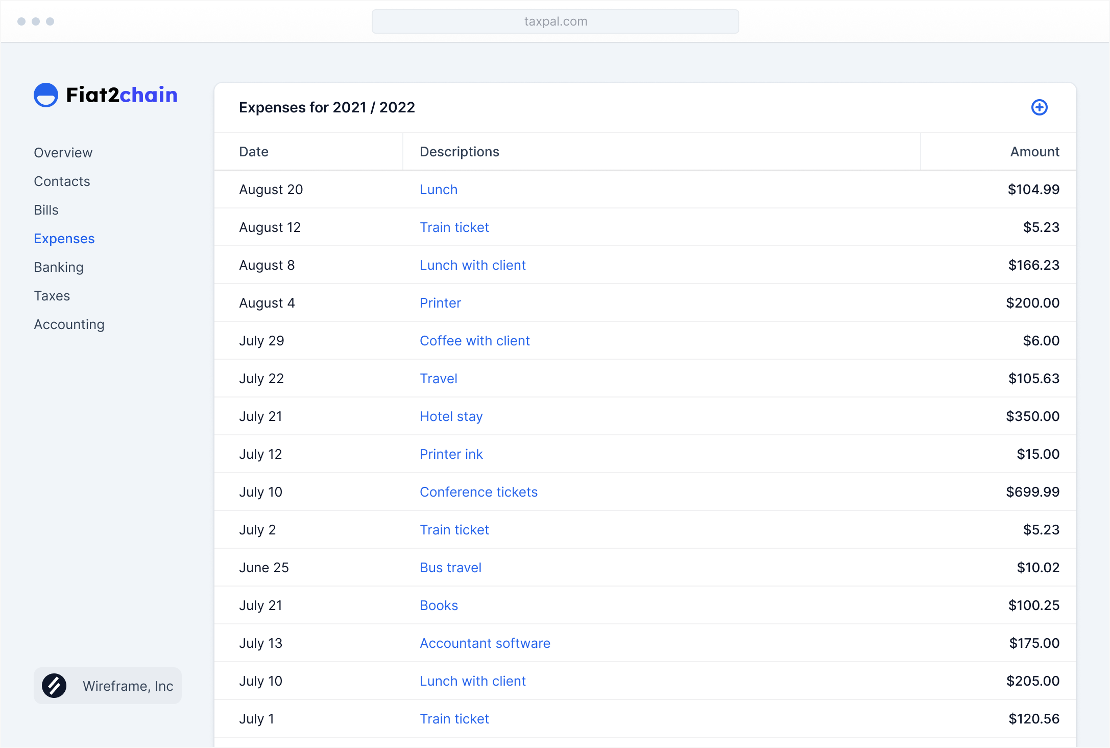Open Bills in the sidebar
1110x748 pixels.
46,210
